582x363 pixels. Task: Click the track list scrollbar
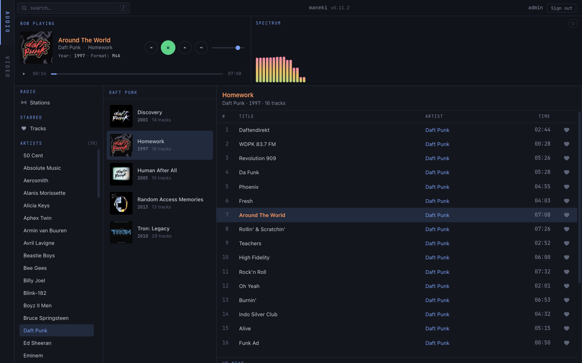point(579,198)
